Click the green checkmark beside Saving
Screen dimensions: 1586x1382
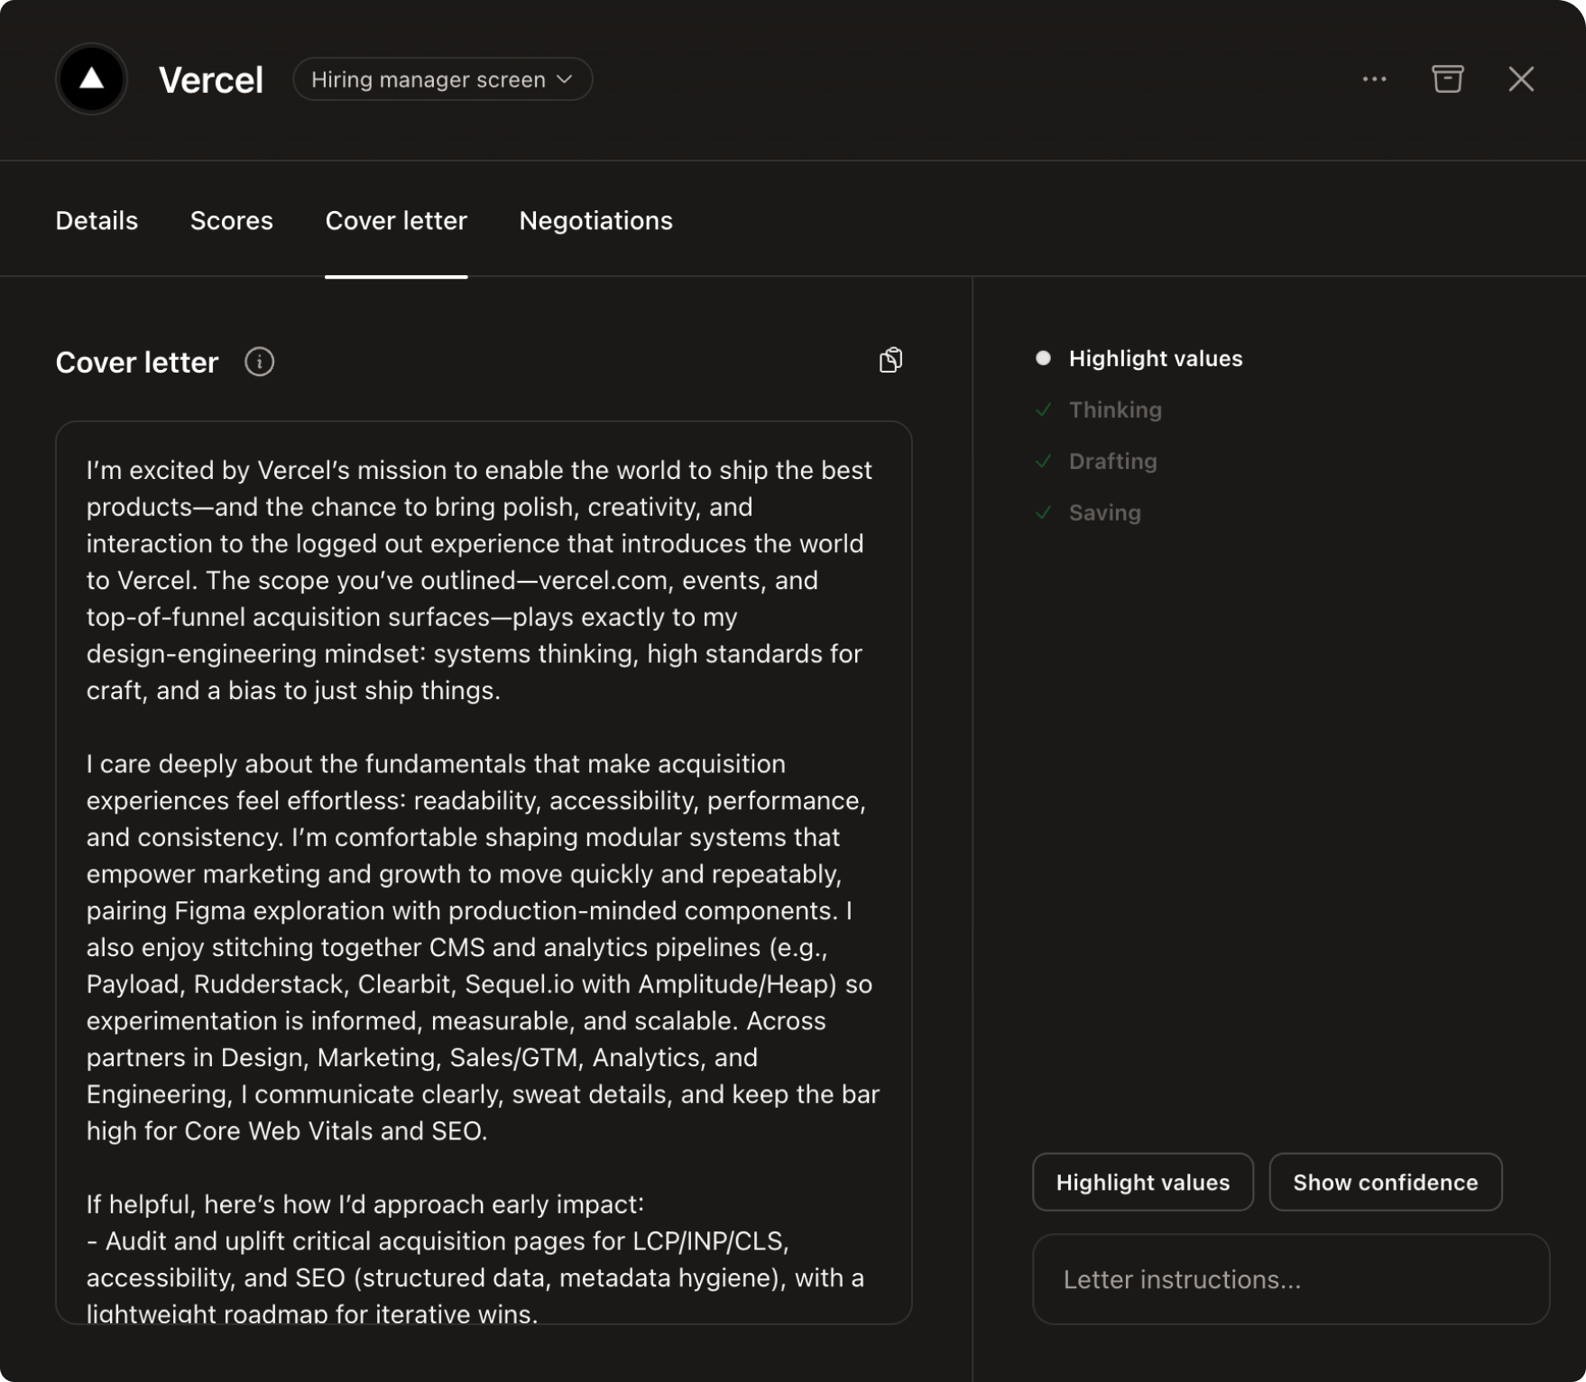(x=1044, y=512)
